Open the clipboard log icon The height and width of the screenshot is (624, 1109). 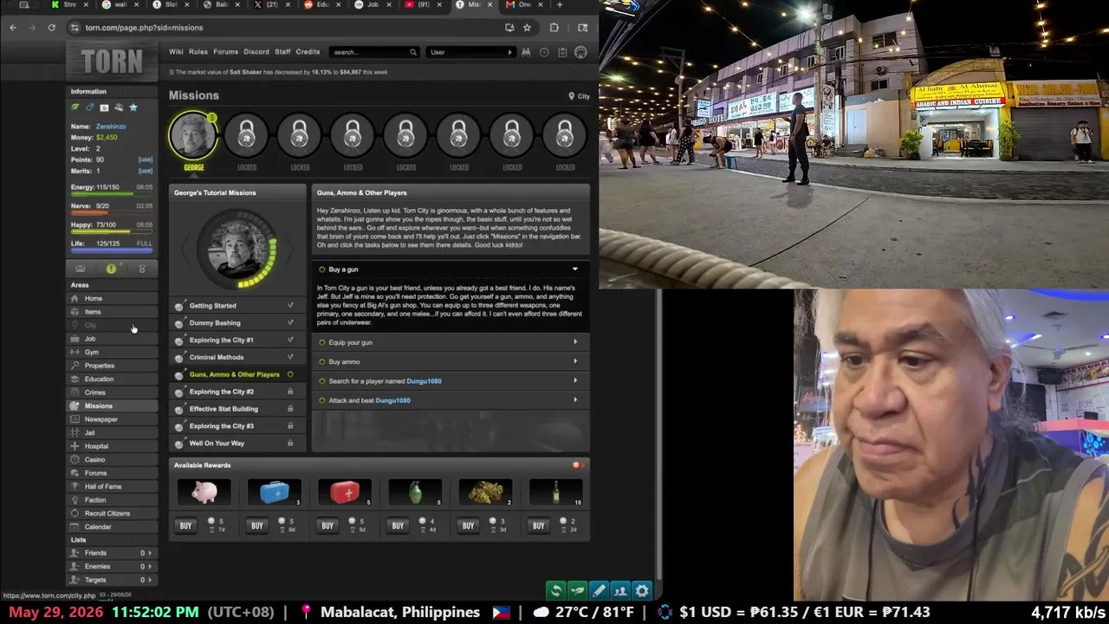(562, 52)
